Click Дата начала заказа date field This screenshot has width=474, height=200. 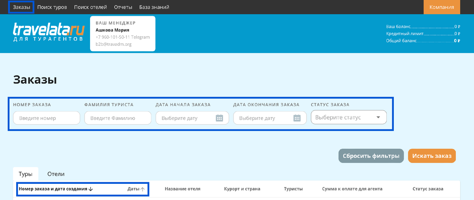192,118
